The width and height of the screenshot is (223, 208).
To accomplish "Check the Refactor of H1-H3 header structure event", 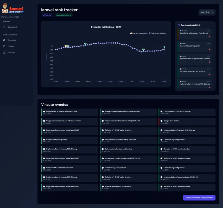I will click(x=102, y=130).
